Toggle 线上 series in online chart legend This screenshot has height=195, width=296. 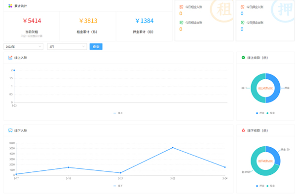pyautogui.click(x=118, y=113)
